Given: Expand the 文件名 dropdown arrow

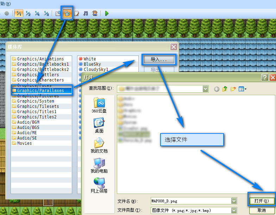Looking at the screenshot, I should pyautogui.click(x=234, y=201).
